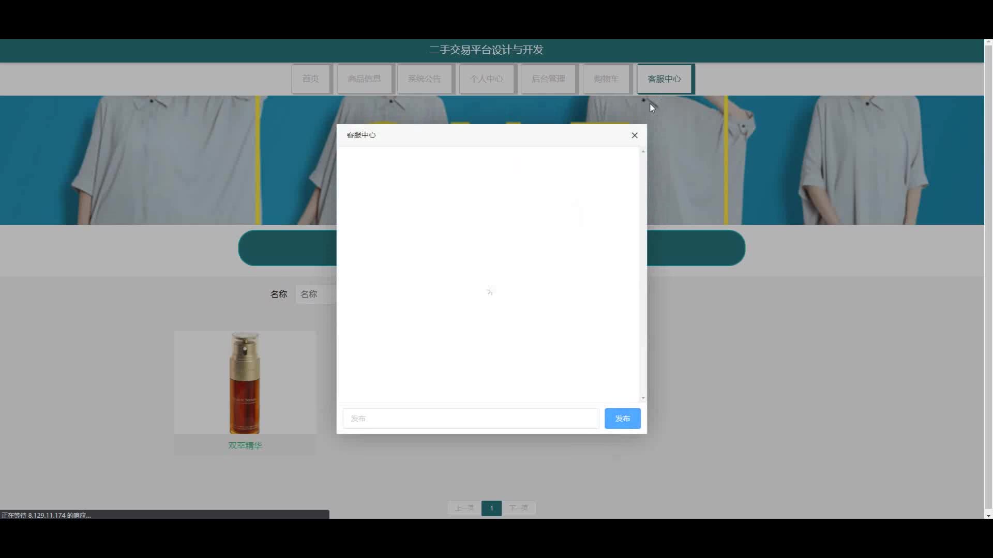The image size is (993, 558).
Task: Go to the next page 下一页
Action: pos(518,508)
